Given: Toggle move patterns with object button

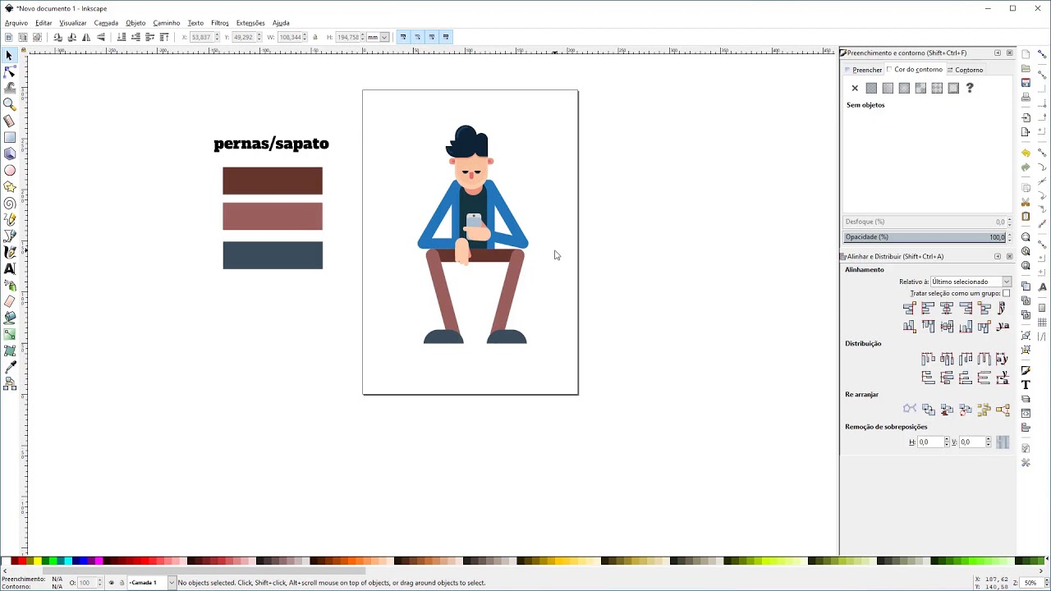Looking at the screenshot, I should pyautogui.click(x=446, y=37).
